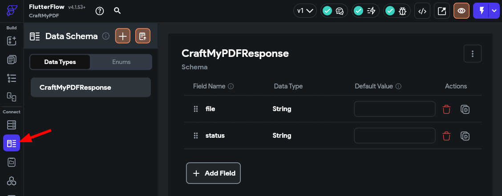
Task: Click the red delete icon for status field
Action: [x=446, y=136]
